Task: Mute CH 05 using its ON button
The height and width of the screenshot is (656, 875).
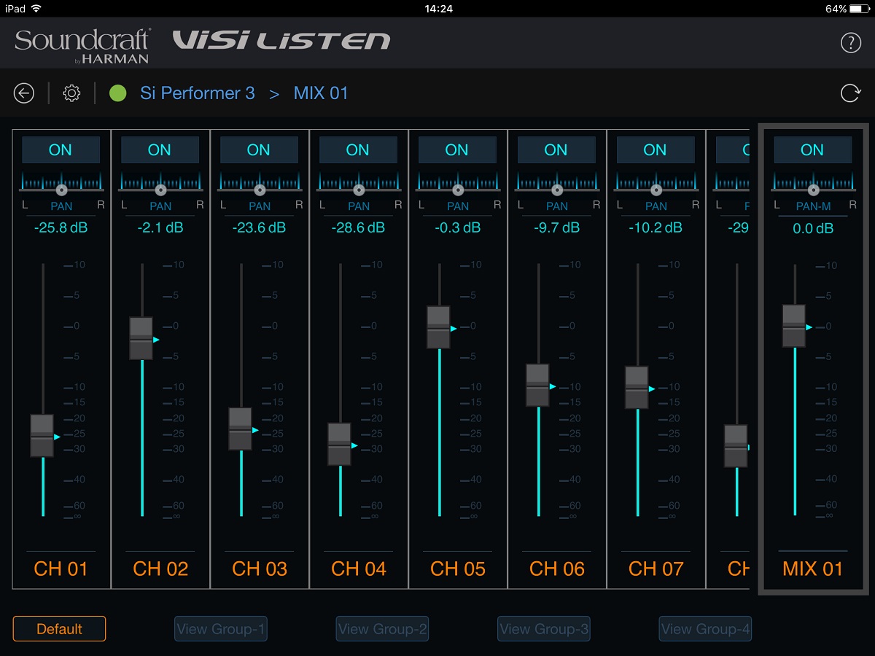Action: [457, 150]
